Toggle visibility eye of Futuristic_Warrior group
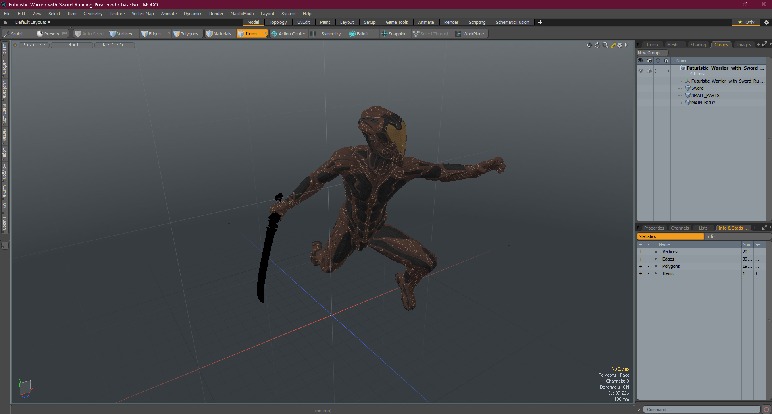Image resolution: width=772 pixels, height=414 pixels. [641, 71]
